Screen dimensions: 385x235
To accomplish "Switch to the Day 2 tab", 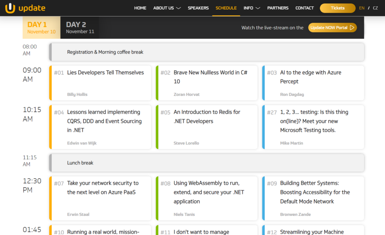I will pos(80,27).
